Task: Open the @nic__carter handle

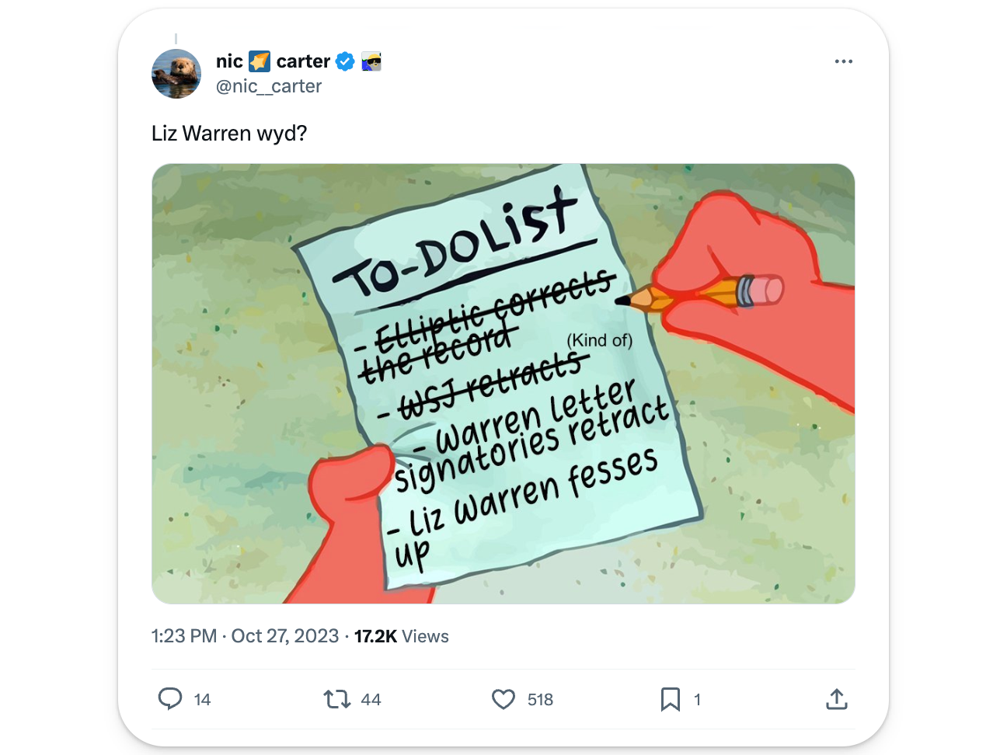Action: 269,86
